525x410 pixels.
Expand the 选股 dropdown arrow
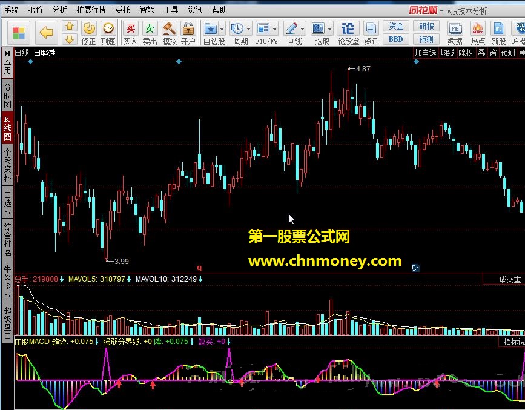(x=330, y=29)
